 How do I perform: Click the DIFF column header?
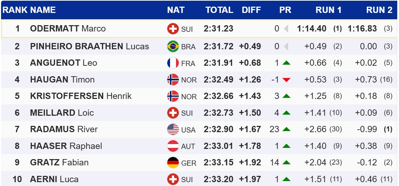251,10
